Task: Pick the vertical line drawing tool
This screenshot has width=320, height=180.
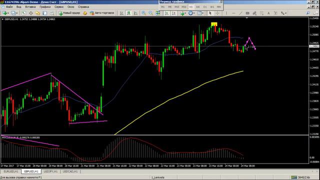Action: (226, 13)
